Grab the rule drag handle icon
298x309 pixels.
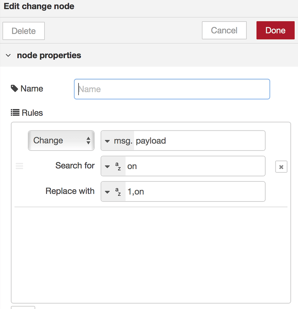coord(19,166)
